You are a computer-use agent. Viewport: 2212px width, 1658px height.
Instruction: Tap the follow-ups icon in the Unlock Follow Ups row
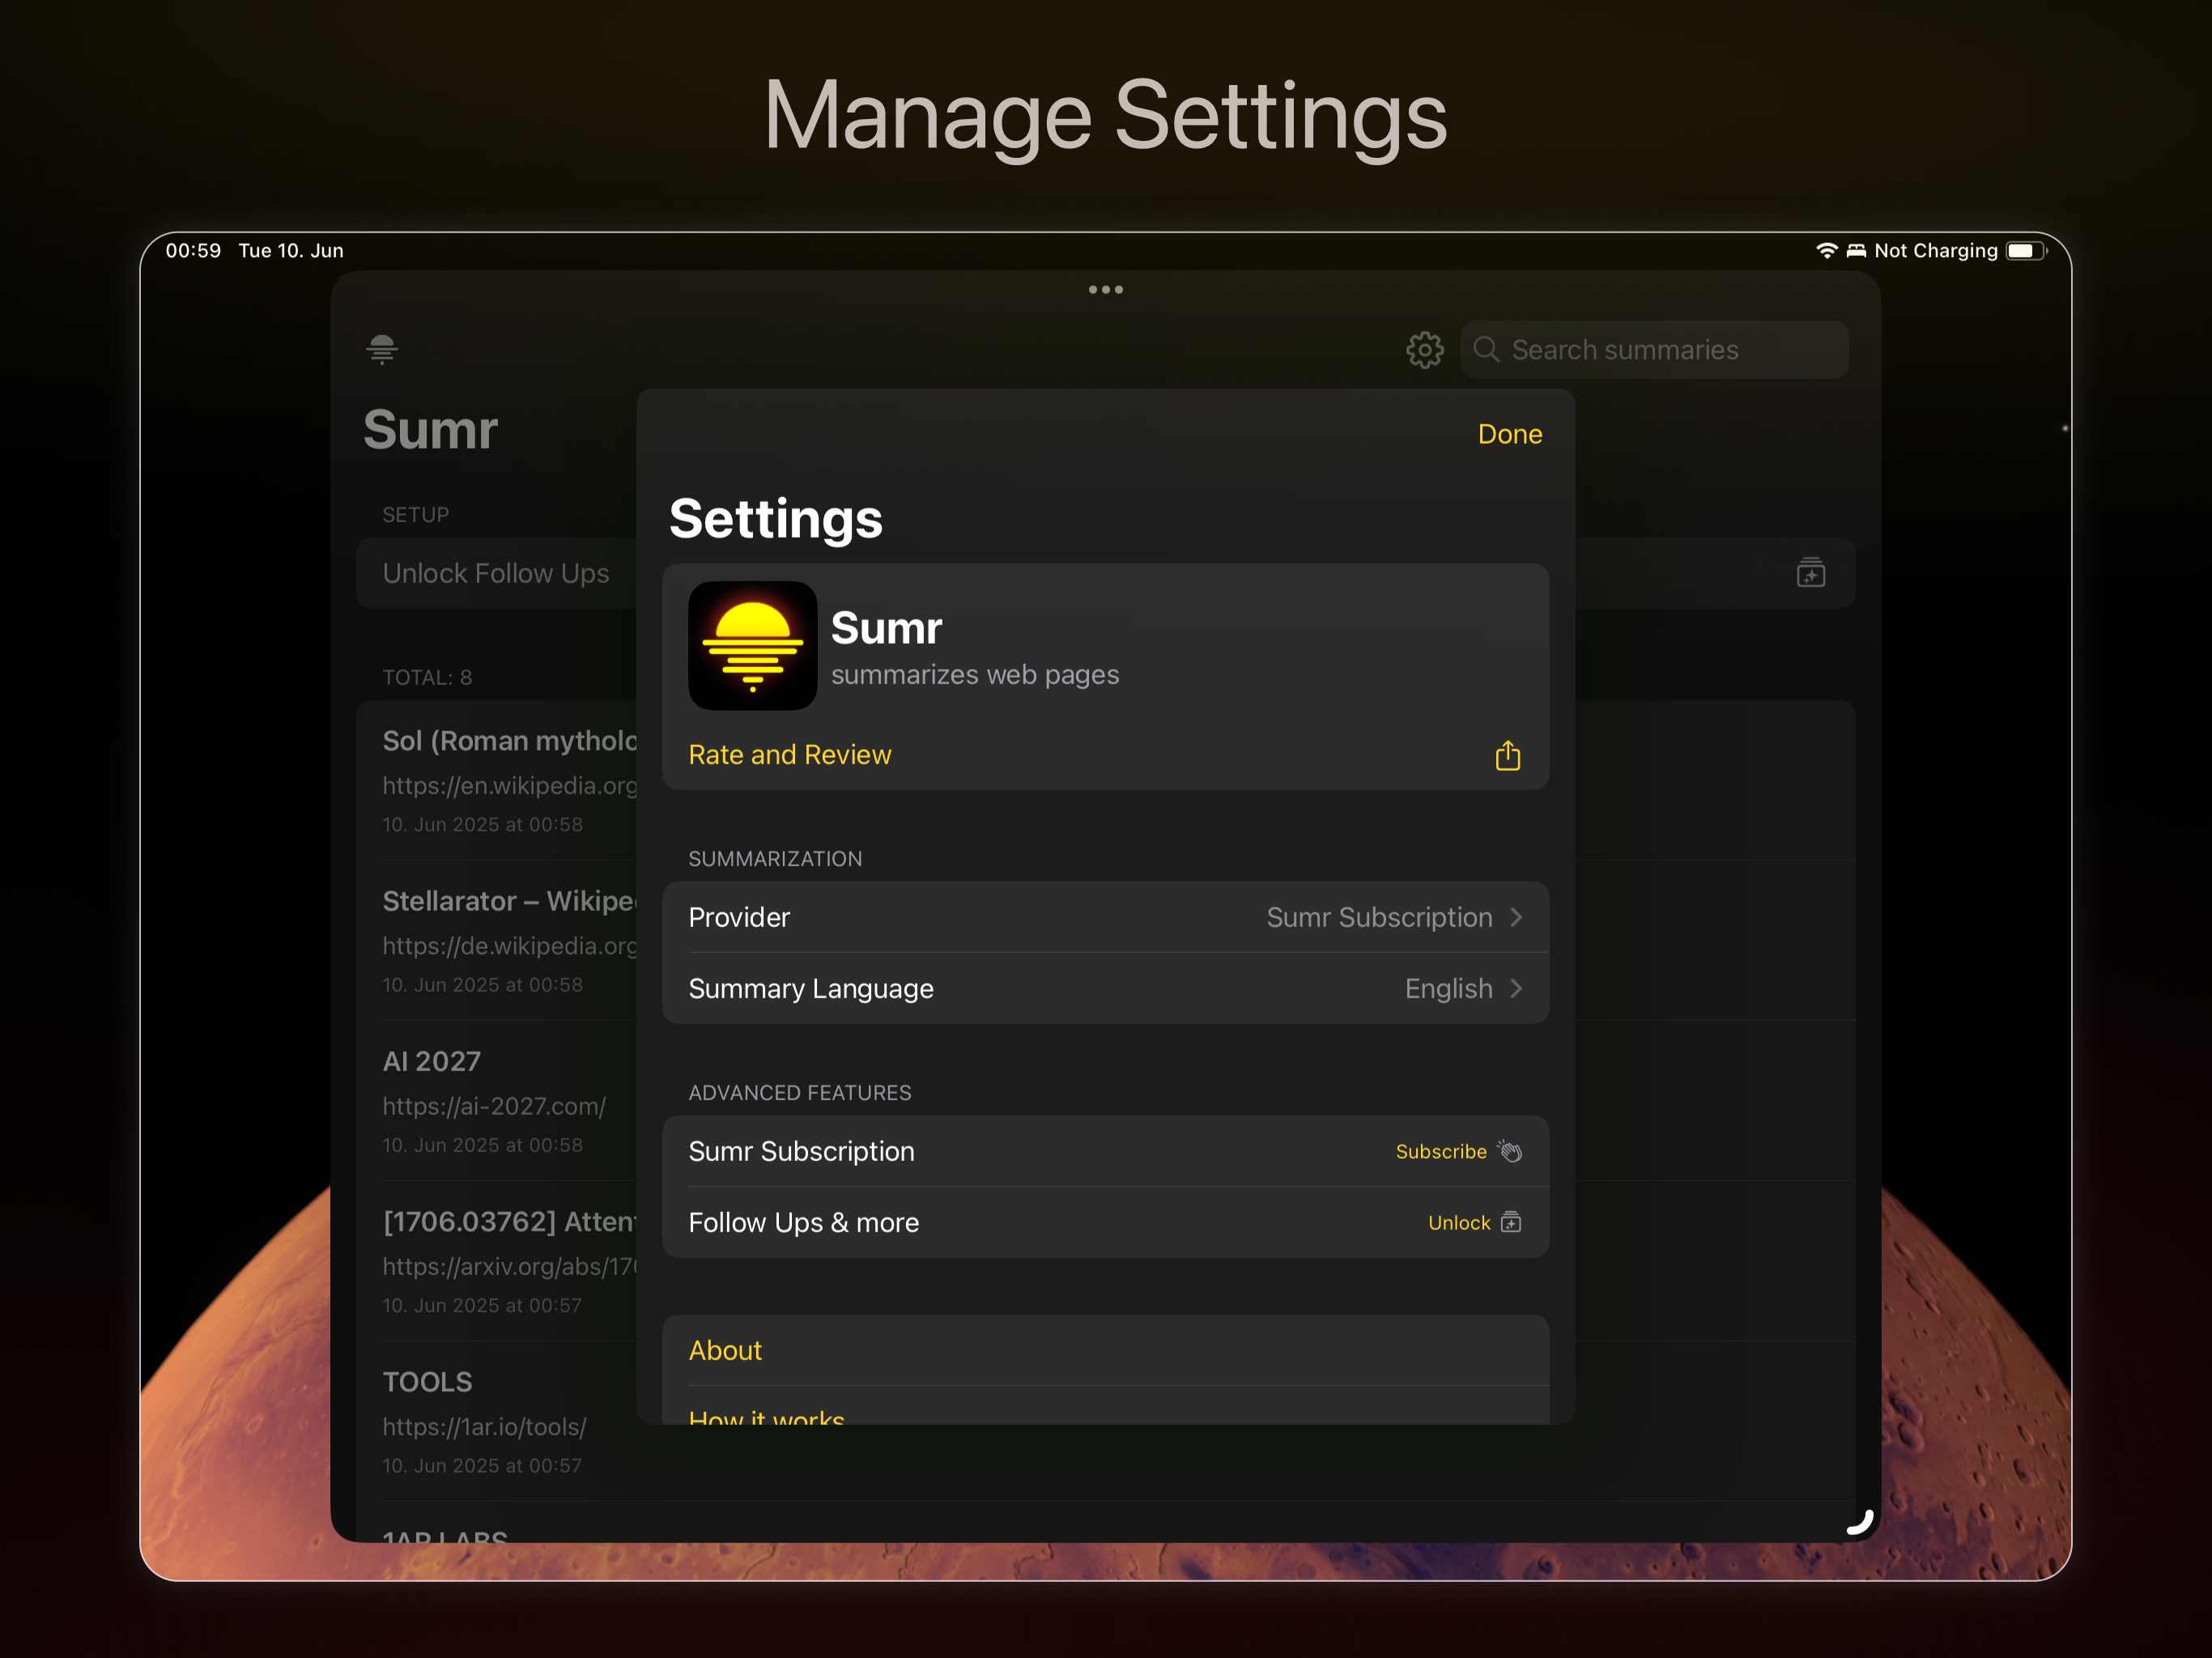click(x=1810, y=573)
